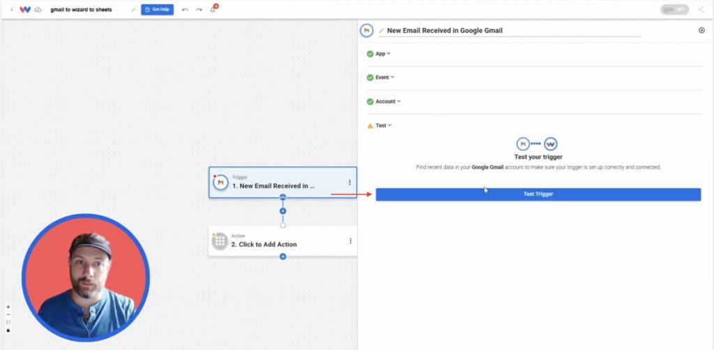Redo the last change

point(199,10)
